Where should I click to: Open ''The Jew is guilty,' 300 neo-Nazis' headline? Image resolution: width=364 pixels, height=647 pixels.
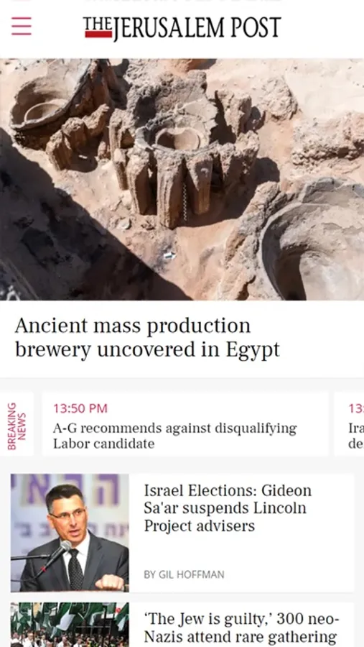pyautogui.click(x=241, y=628)
